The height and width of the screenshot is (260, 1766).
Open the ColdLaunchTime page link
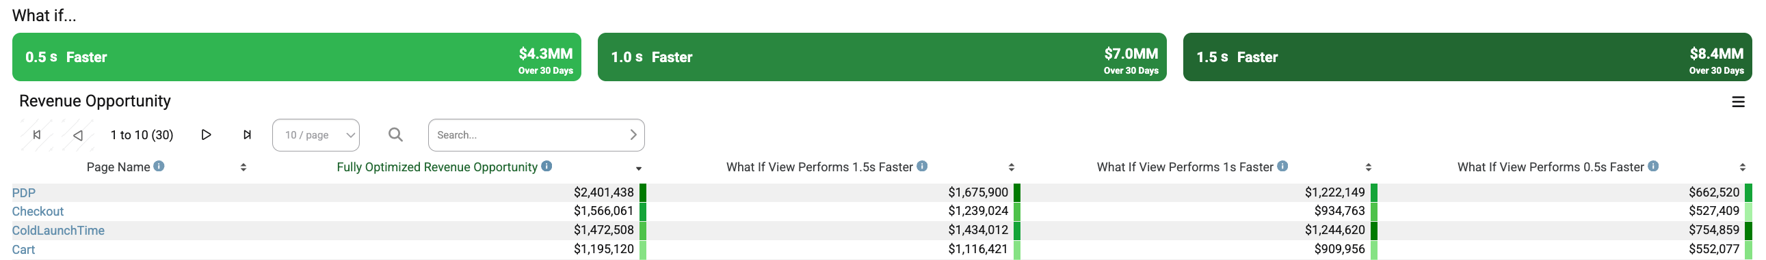coord(58,231)
